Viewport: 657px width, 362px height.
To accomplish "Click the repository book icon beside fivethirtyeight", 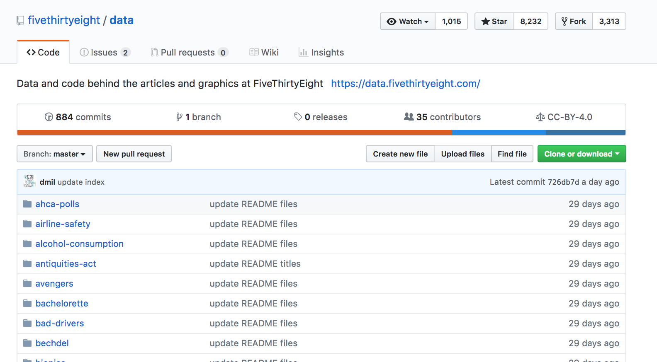I will (20, 21).
